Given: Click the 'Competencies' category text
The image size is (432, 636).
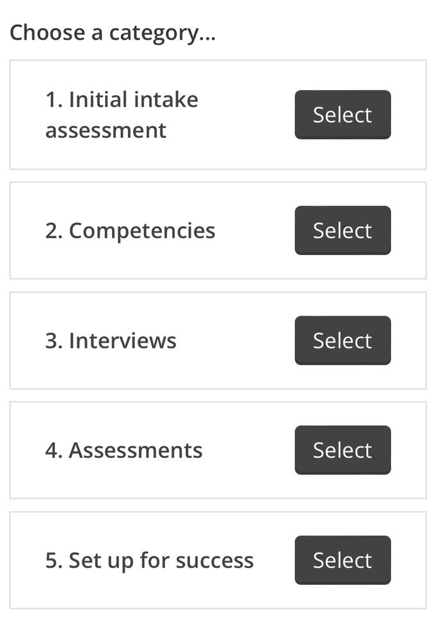Looking at the screenshot, I should 130,231.
